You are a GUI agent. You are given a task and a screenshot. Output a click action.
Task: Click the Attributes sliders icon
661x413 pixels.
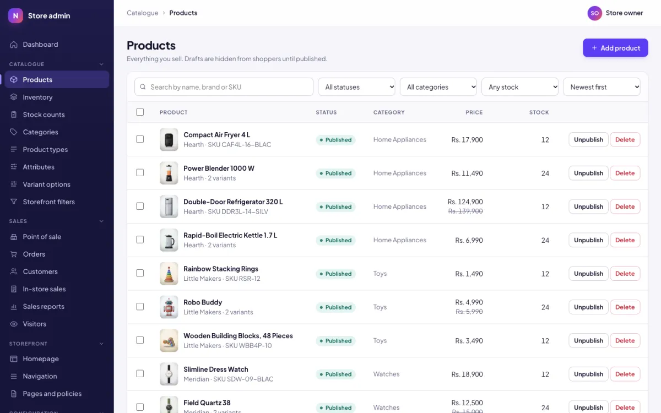(x=14, y=167)
